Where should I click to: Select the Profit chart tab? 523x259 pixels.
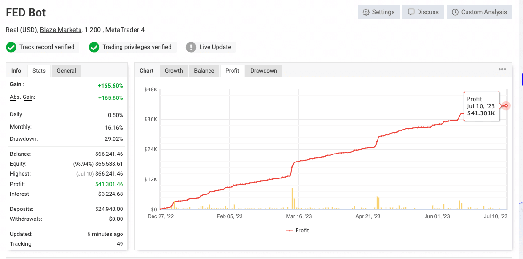click(233, 71)
